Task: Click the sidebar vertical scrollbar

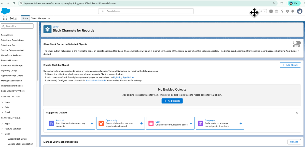Action: [37, 51]
